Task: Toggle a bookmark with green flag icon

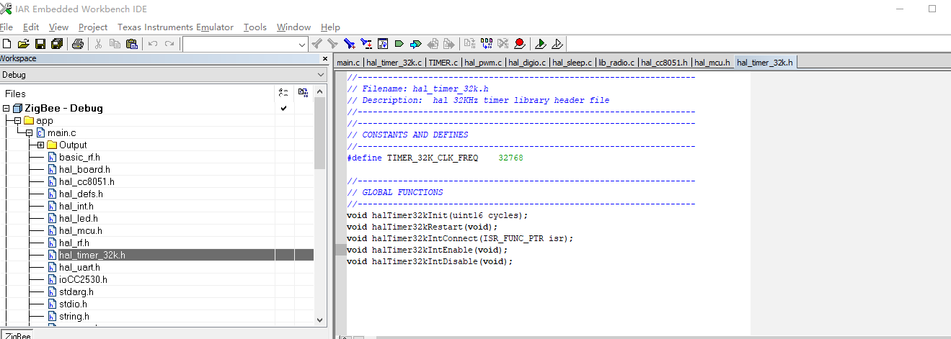Action: tap(399, 44)
